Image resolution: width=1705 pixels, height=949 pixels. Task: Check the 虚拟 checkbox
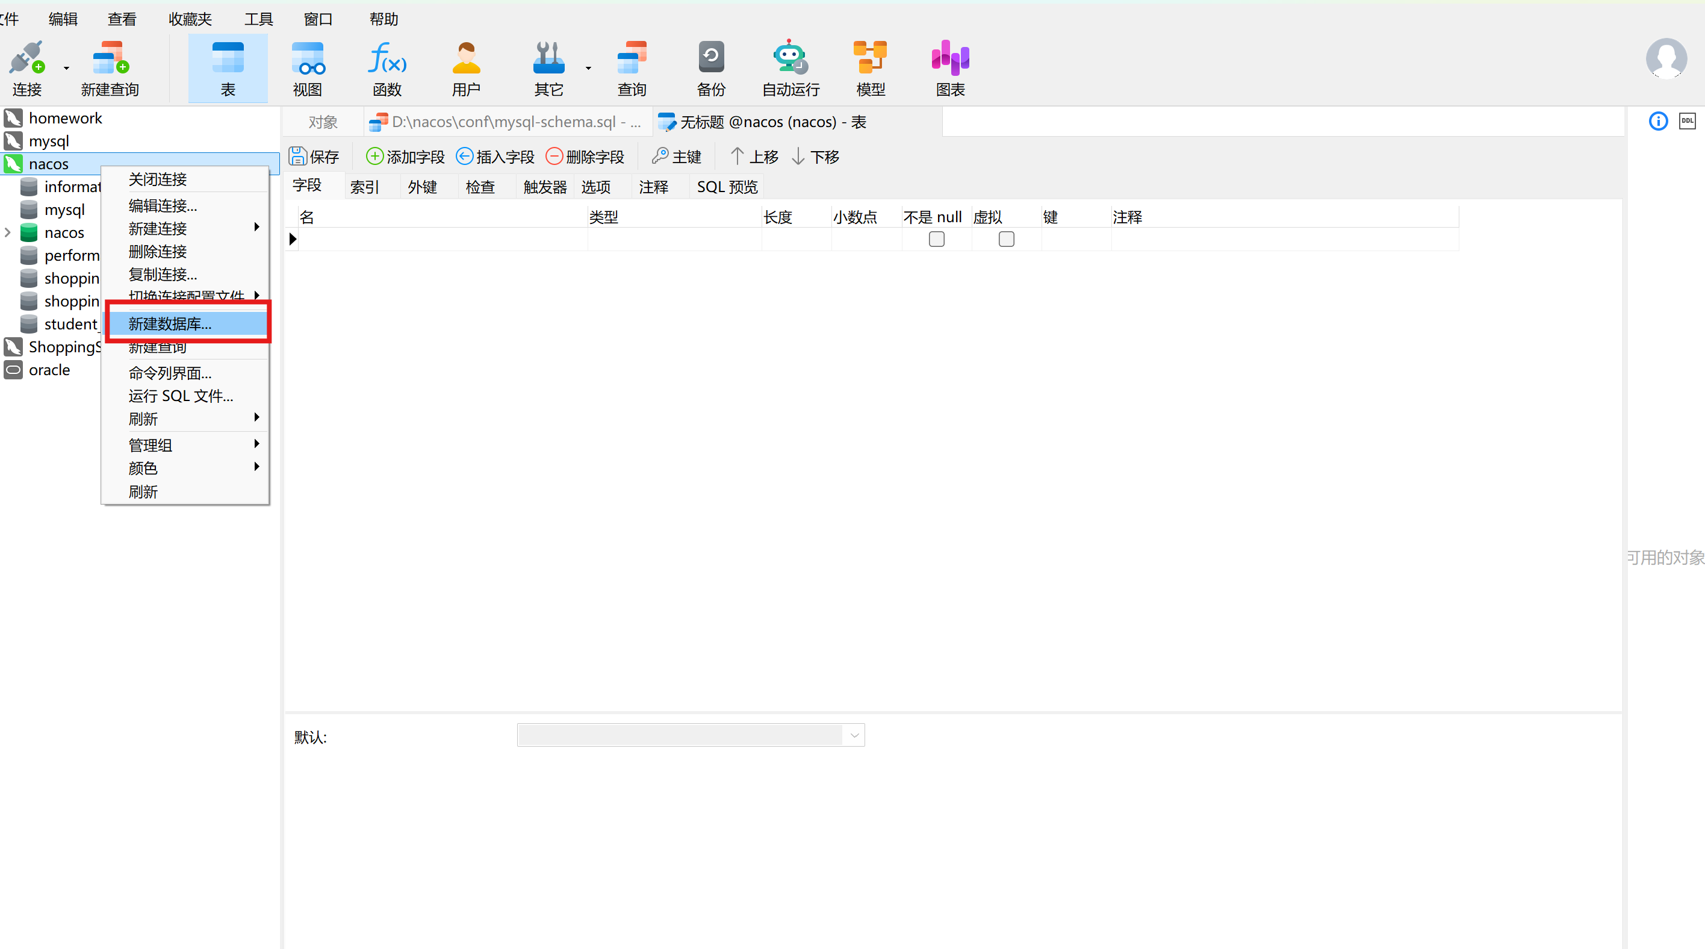1006,239
